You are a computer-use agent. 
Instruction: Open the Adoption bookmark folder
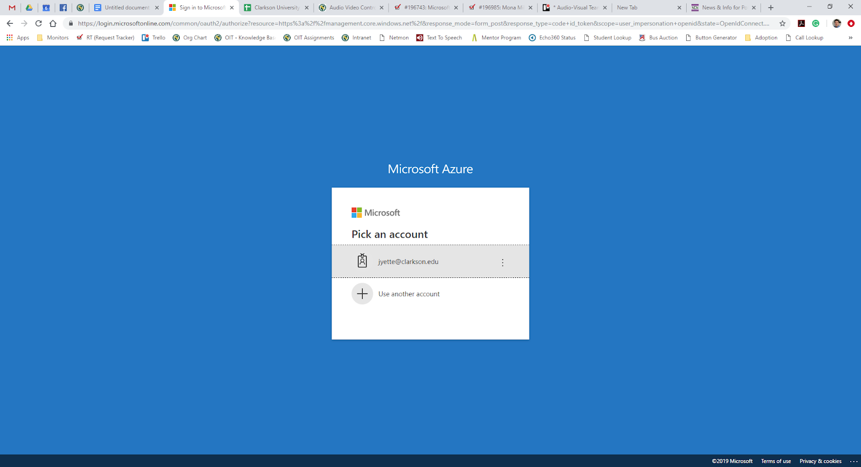point(761,38)
